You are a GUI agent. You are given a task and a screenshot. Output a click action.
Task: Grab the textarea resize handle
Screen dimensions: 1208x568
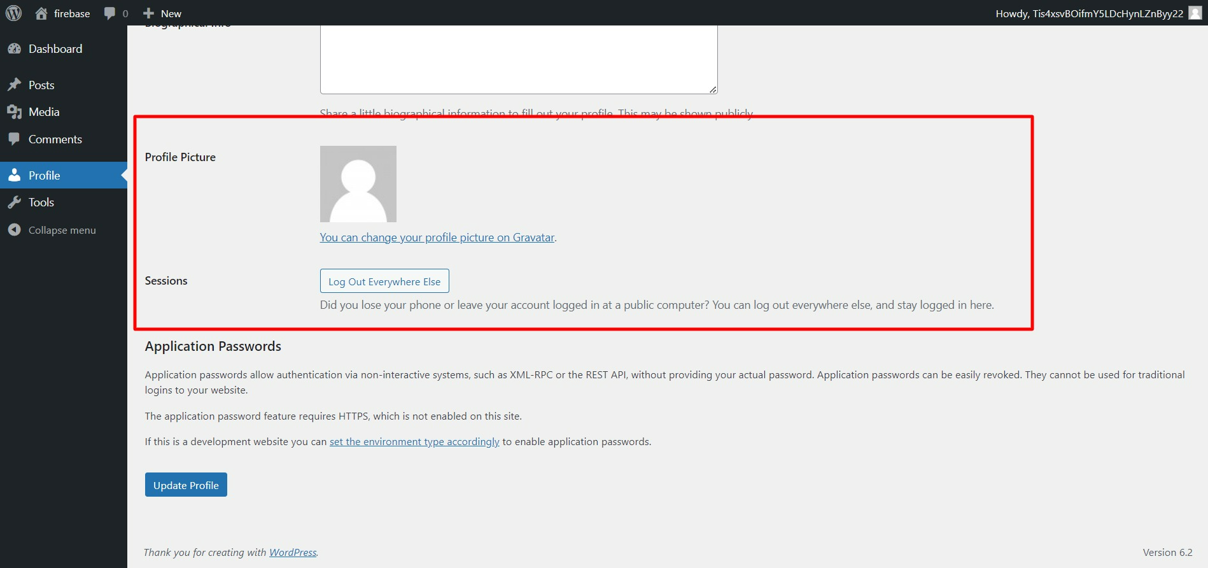713,90
